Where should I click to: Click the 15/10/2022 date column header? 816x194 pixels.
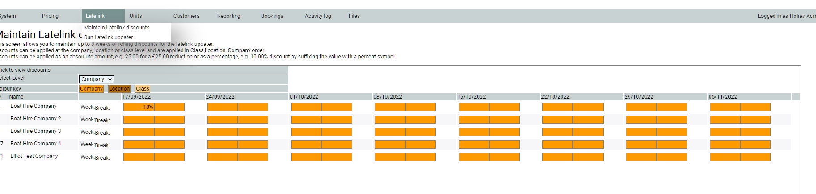pyautogui.click(x=471, y=97)
